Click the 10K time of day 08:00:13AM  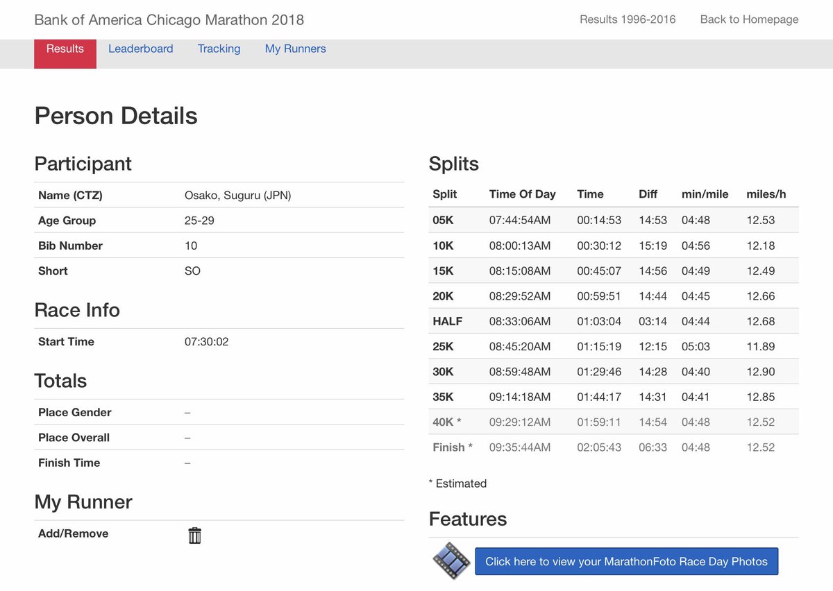(x=520, y=246)
